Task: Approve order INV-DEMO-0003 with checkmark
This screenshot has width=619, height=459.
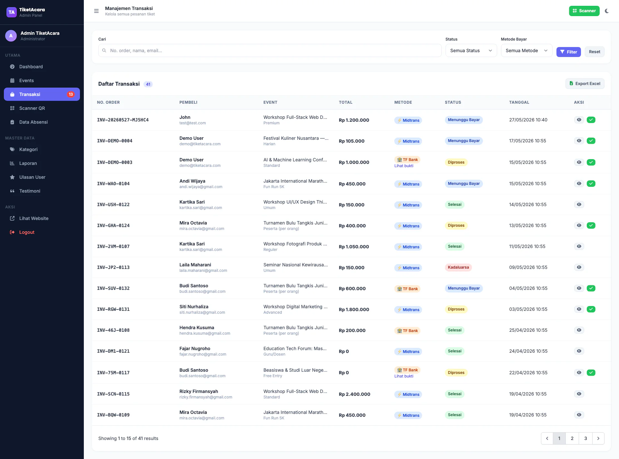Action: [591, 162]
